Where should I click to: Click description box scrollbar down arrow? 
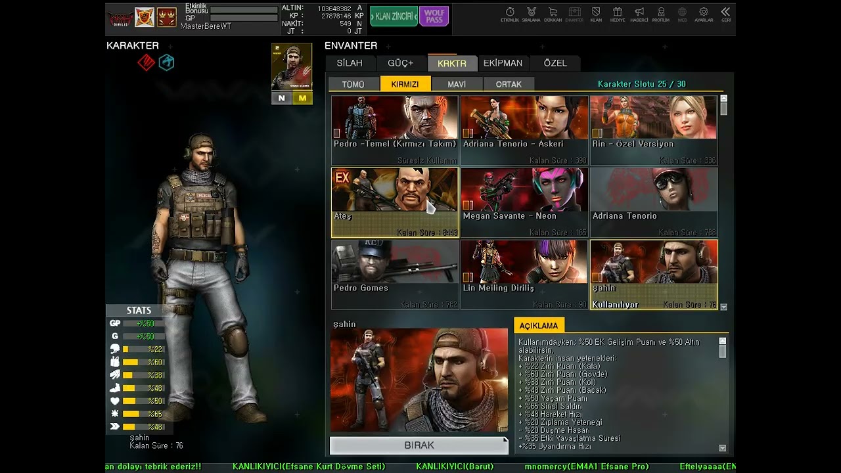coord(723,448)
